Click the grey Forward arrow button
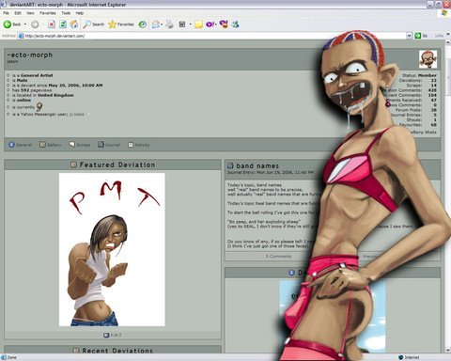This screenshot has width=451, height=361. pos(35,24)
